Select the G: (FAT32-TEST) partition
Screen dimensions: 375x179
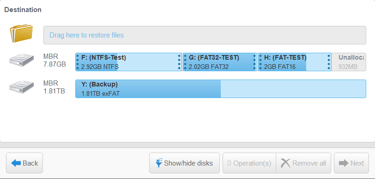[220, 62]
